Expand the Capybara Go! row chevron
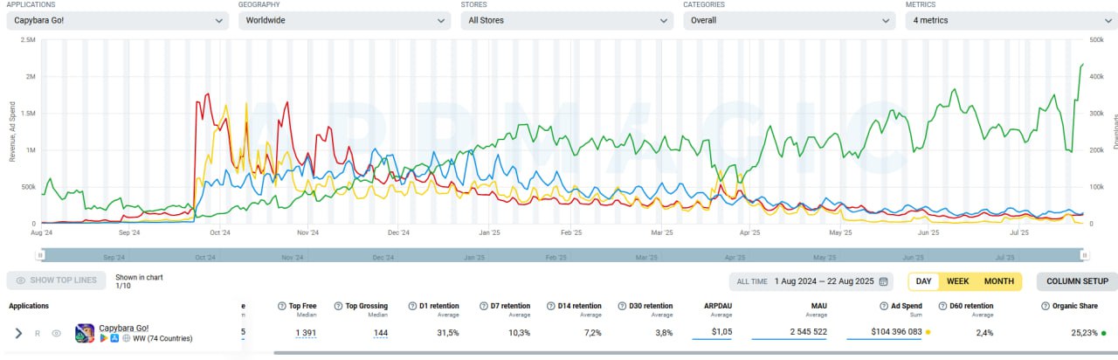This screenshot has width=1118, height=360. pyautogui.click(x=18, y=333)
